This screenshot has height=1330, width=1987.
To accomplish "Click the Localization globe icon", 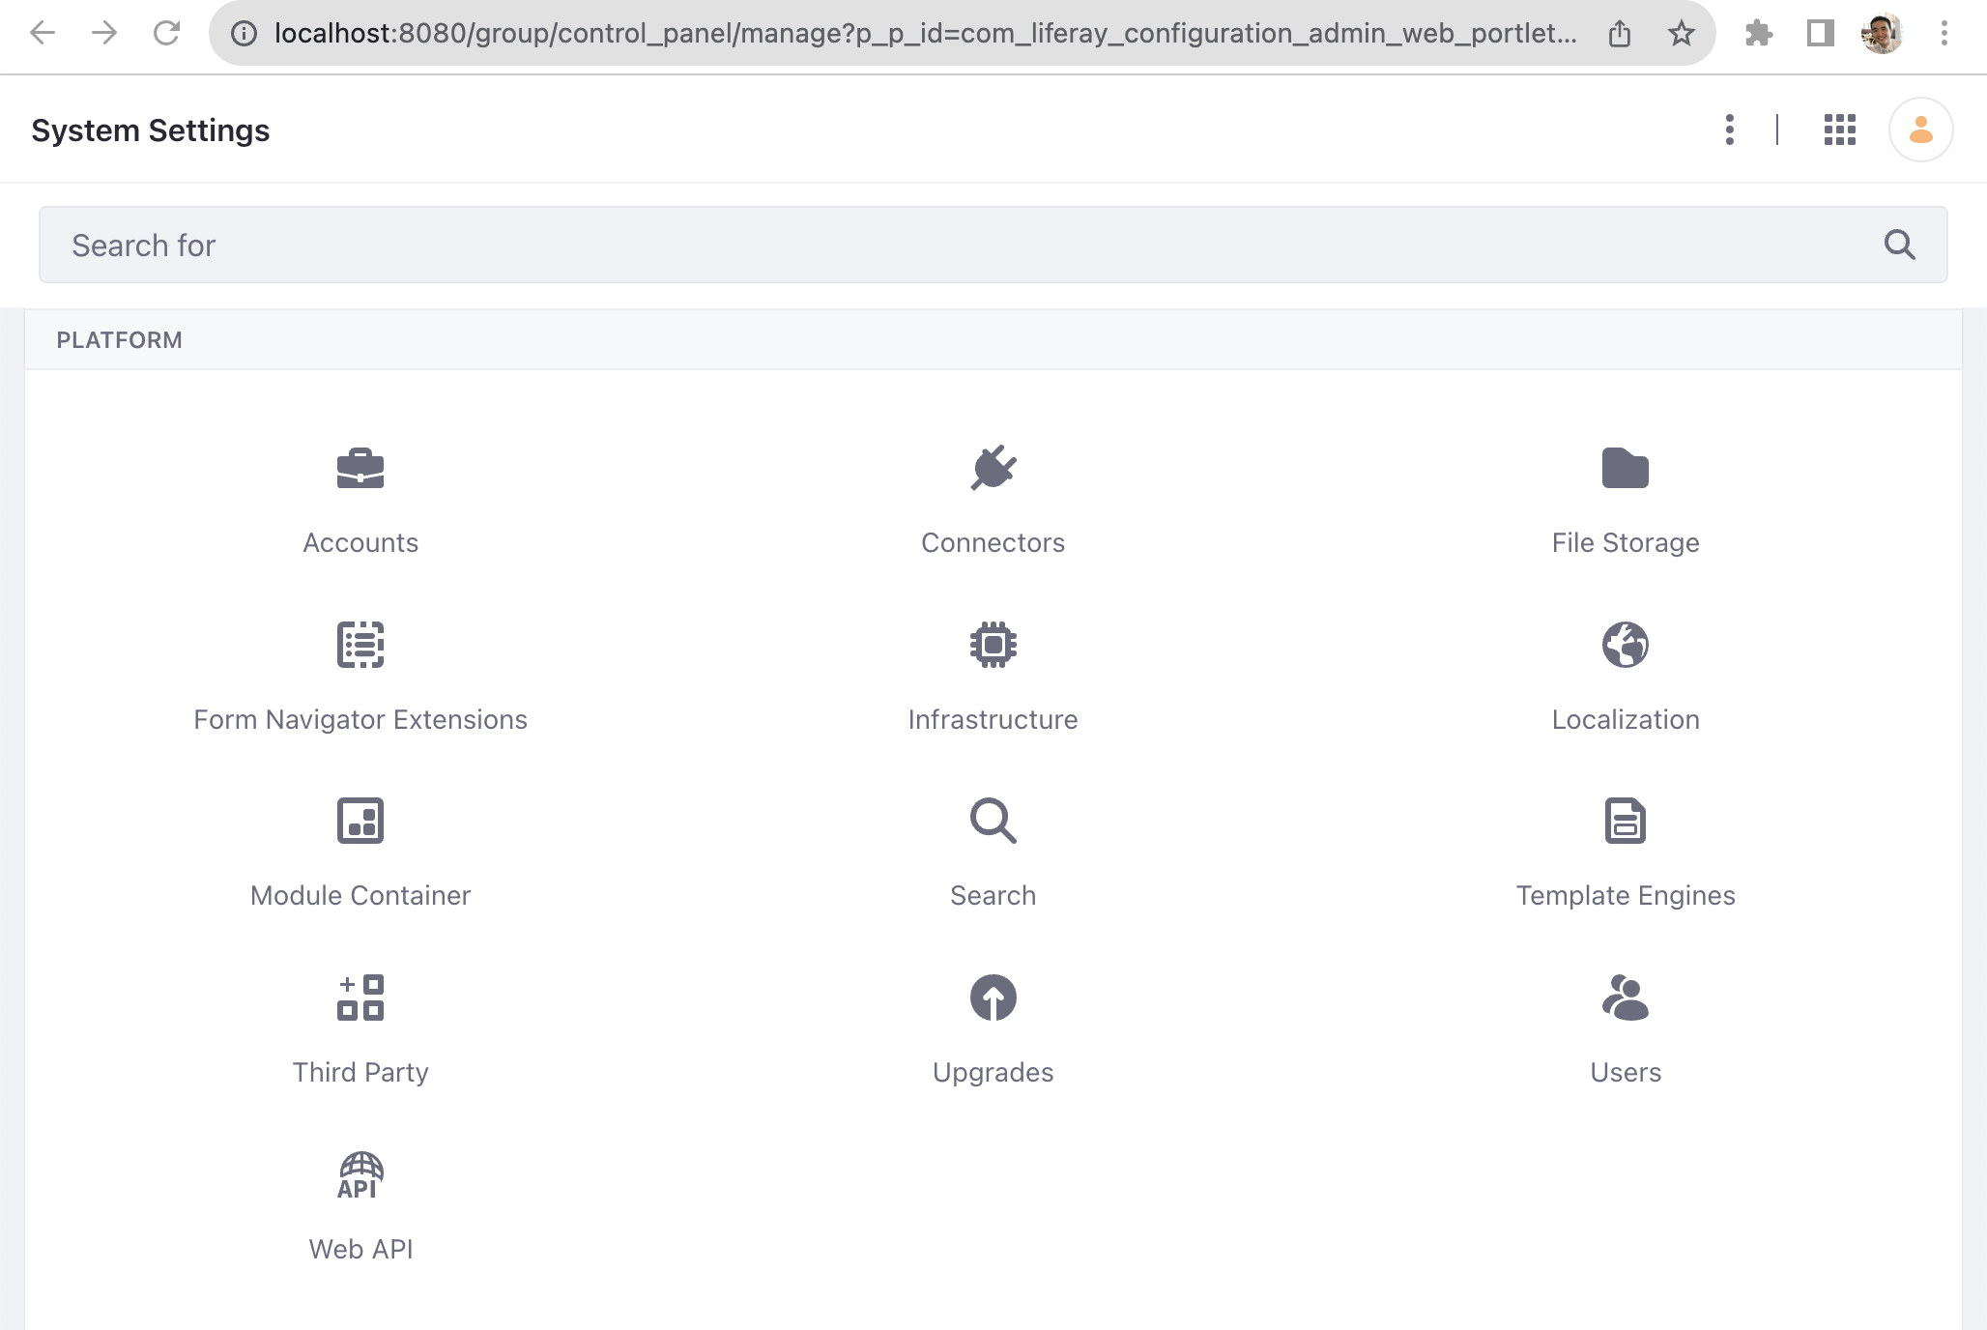I will pyautogui.click(x=1625, y=645).
